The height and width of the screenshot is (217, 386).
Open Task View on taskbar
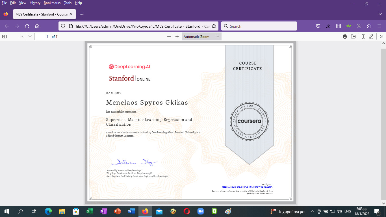click(34, 211)
